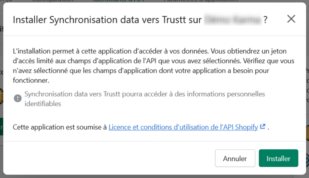Cancel installation with the Annuler button

coord(235,158)
